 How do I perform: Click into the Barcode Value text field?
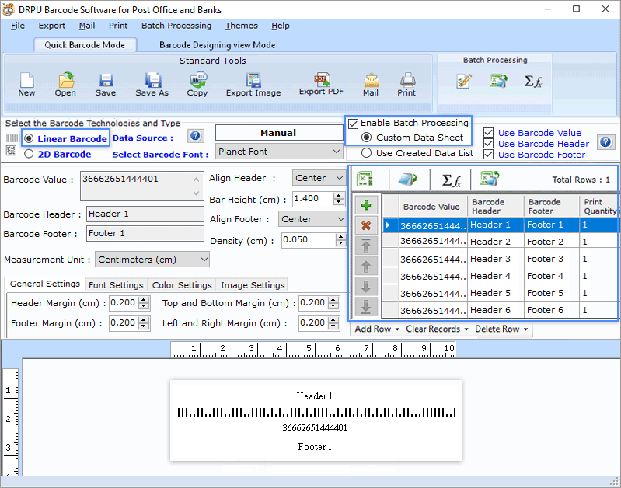pos(136,186)
